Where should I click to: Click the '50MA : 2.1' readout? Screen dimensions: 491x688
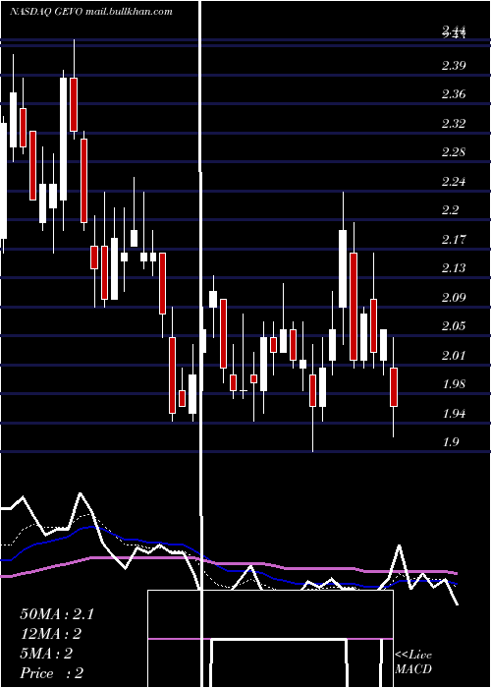pos(57,614)
